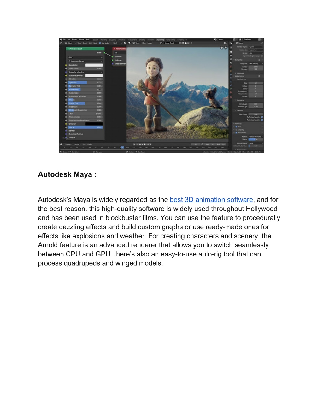Click the Render samples field

point(256,67)
